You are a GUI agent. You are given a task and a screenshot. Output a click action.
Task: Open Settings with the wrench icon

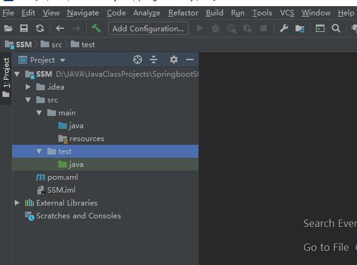(x=284, y=29)
